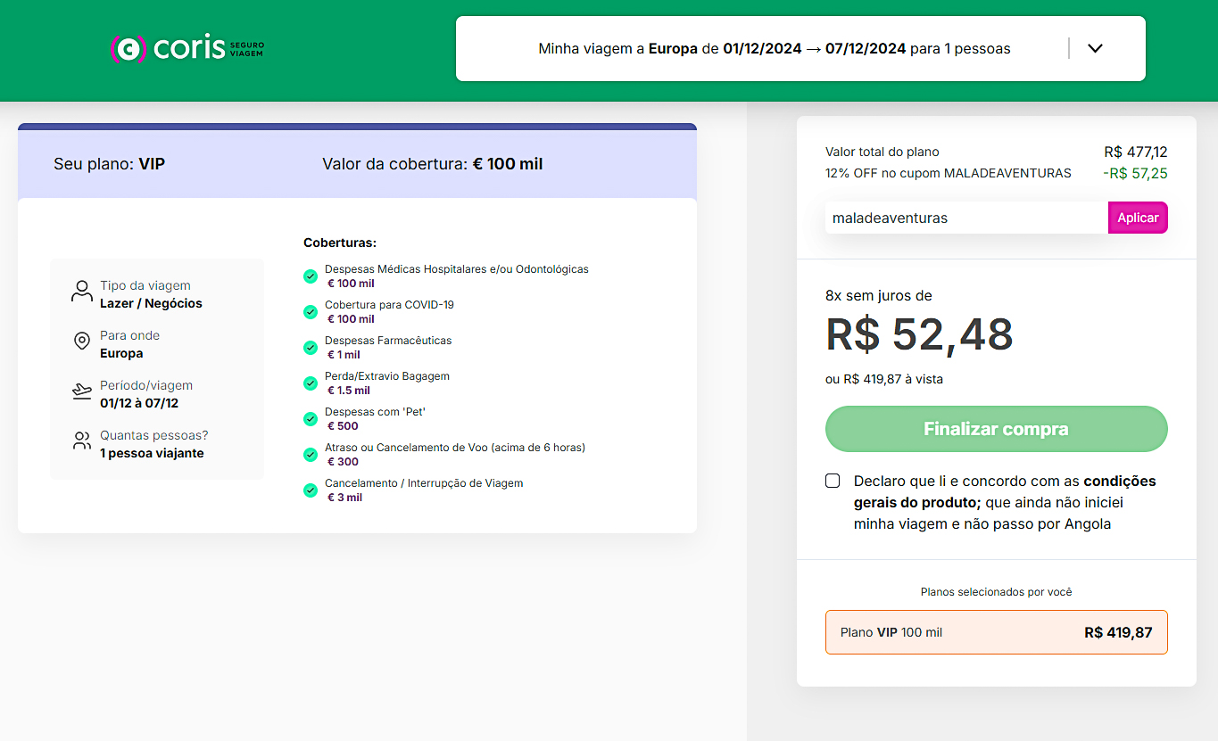Click the Coris Seguro Viagem logo
The width and height of the screenshot is (1218, 741).
point(186,48)
